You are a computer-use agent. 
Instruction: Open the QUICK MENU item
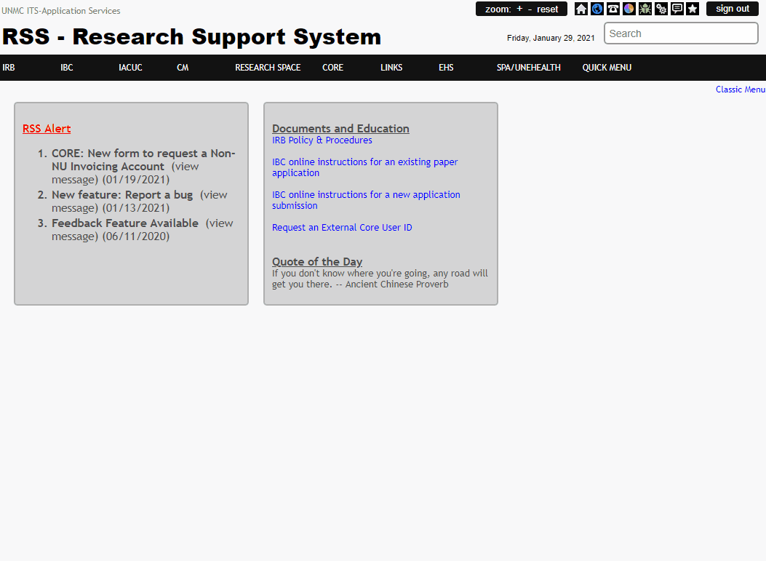pyautogui.click(x=607, y=68)
